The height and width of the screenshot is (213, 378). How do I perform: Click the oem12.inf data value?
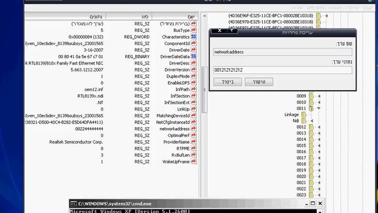click(x=94, y=89)
